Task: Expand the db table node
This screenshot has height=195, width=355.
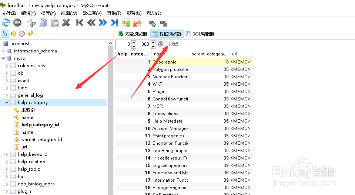Action: 7,73
